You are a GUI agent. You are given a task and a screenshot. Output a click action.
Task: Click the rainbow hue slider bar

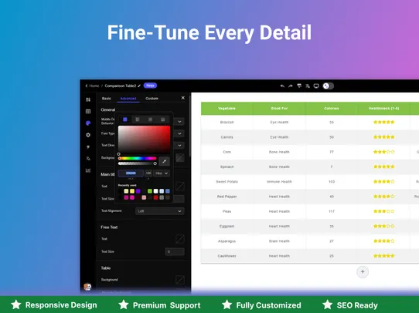[138, 158]
